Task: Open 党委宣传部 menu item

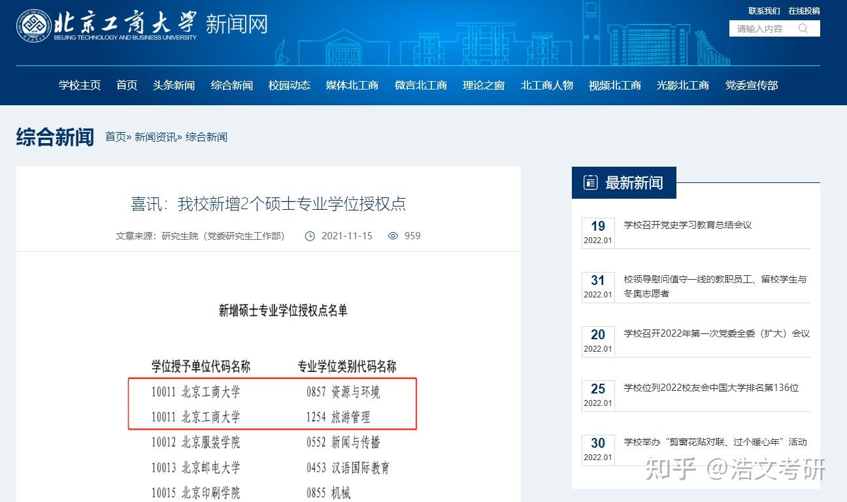Action: point(752,85)
